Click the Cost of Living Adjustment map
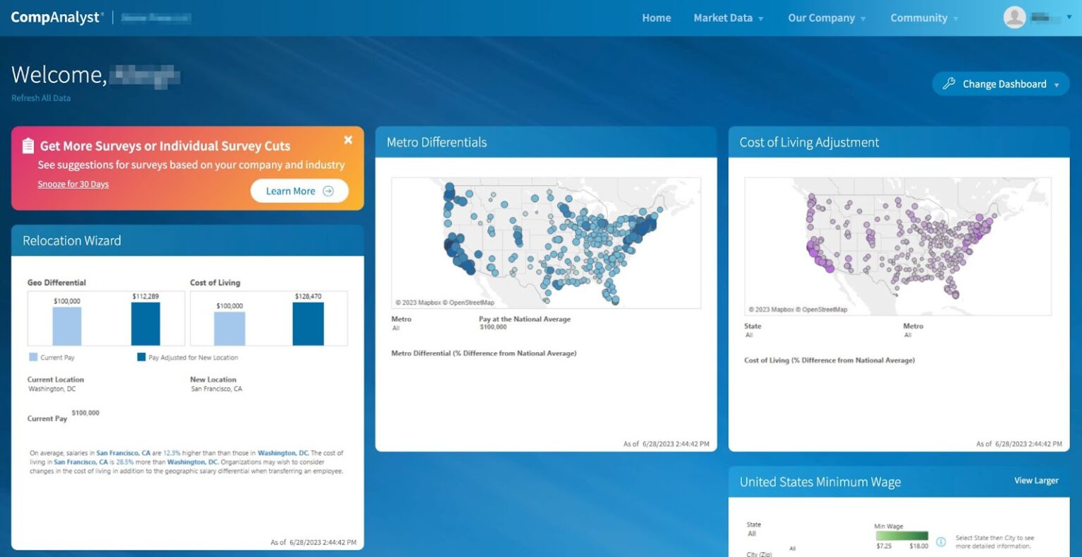 coord(898,246)
